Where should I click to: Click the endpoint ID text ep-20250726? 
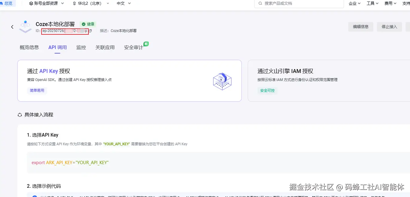pyautogui.click(x=65, y=31)
